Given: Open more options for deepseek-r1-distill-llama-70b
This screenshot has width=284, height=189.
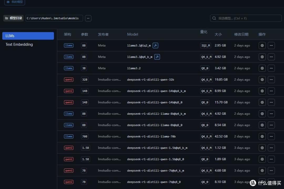Looking at the screenshot, I should [271, 136].
